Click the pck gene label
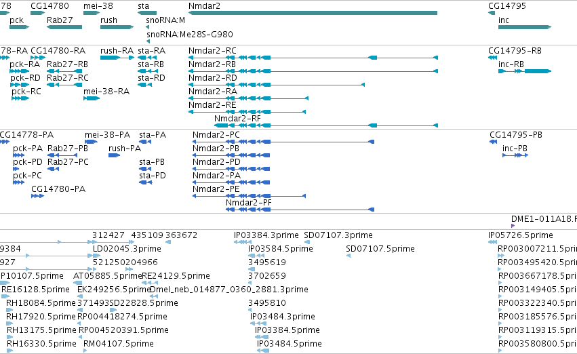This screenshot has width=577, height=354. 16,20
